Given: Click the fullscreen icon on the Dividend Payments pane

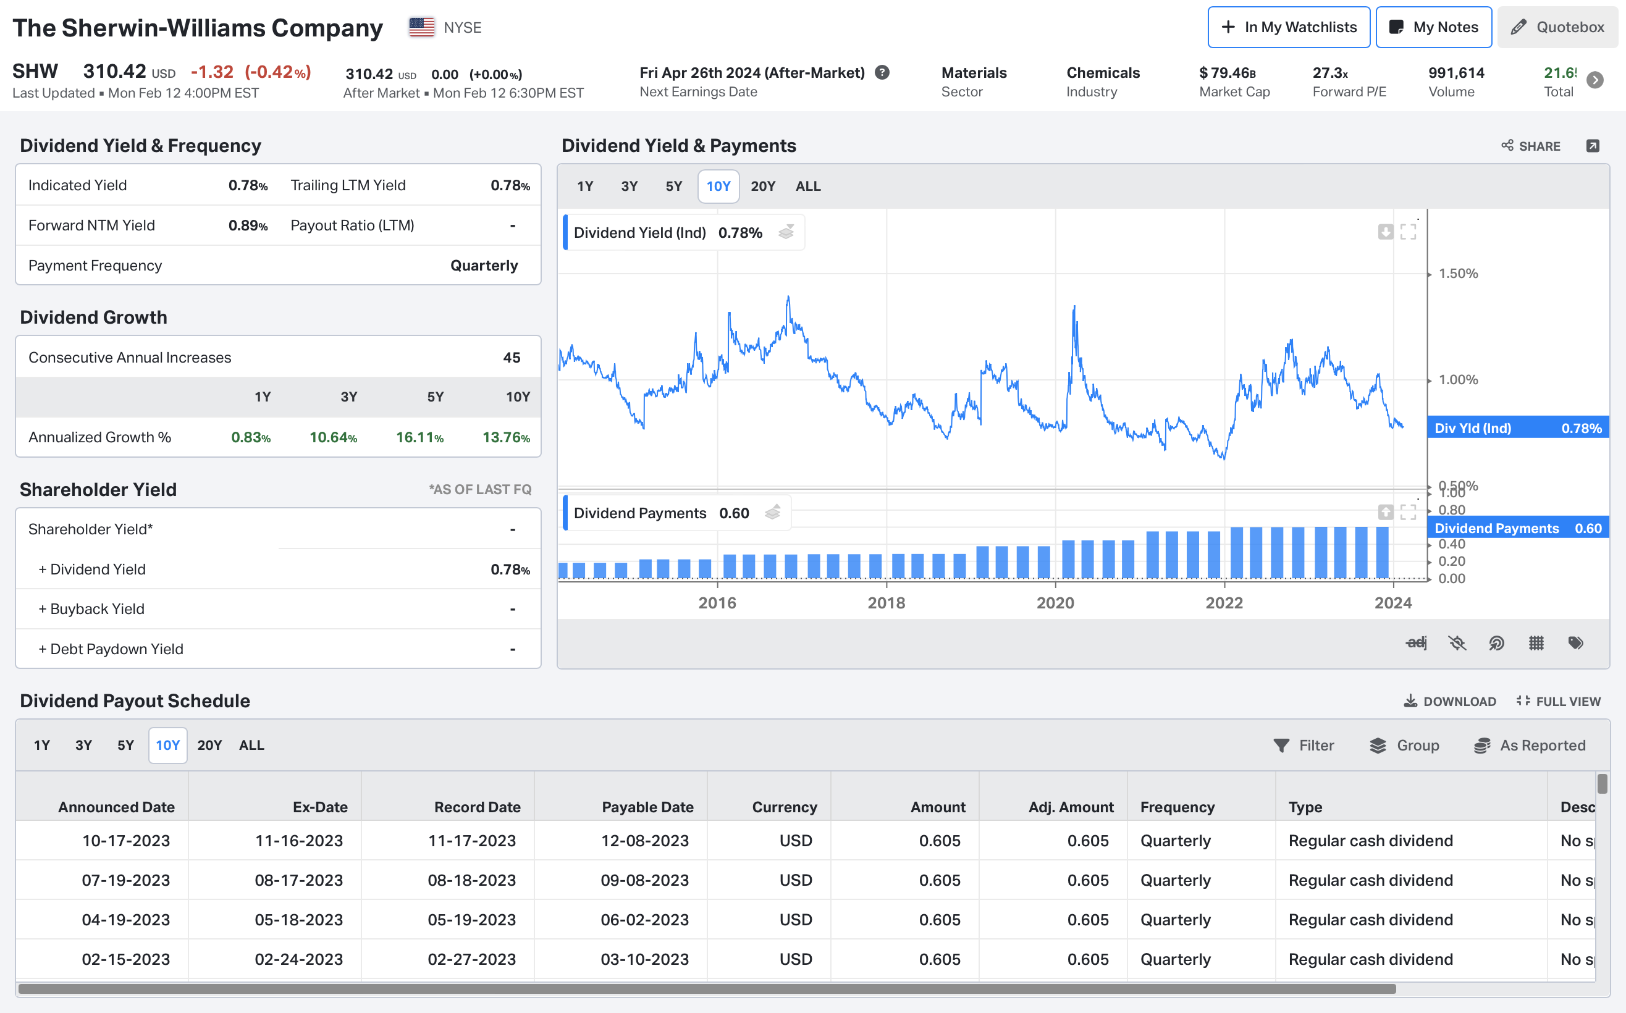Looking at the screenshot, I should click(x=1409, y=513).
